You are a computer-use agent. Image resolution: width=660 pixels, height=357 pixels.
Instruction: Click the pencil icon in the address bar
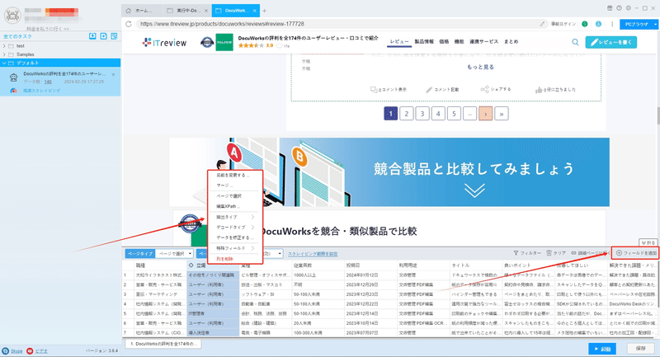coord(542,24)
